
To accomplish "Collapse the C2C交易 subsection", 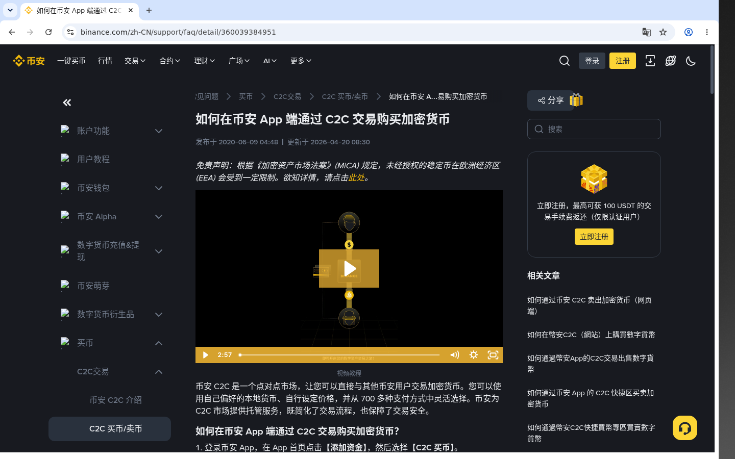I will point(159,372).
